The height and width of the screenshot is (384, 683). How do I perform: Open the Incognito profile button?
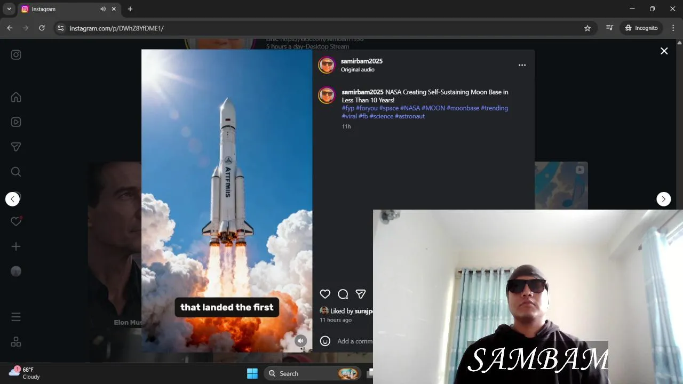(x=642, y=28)
